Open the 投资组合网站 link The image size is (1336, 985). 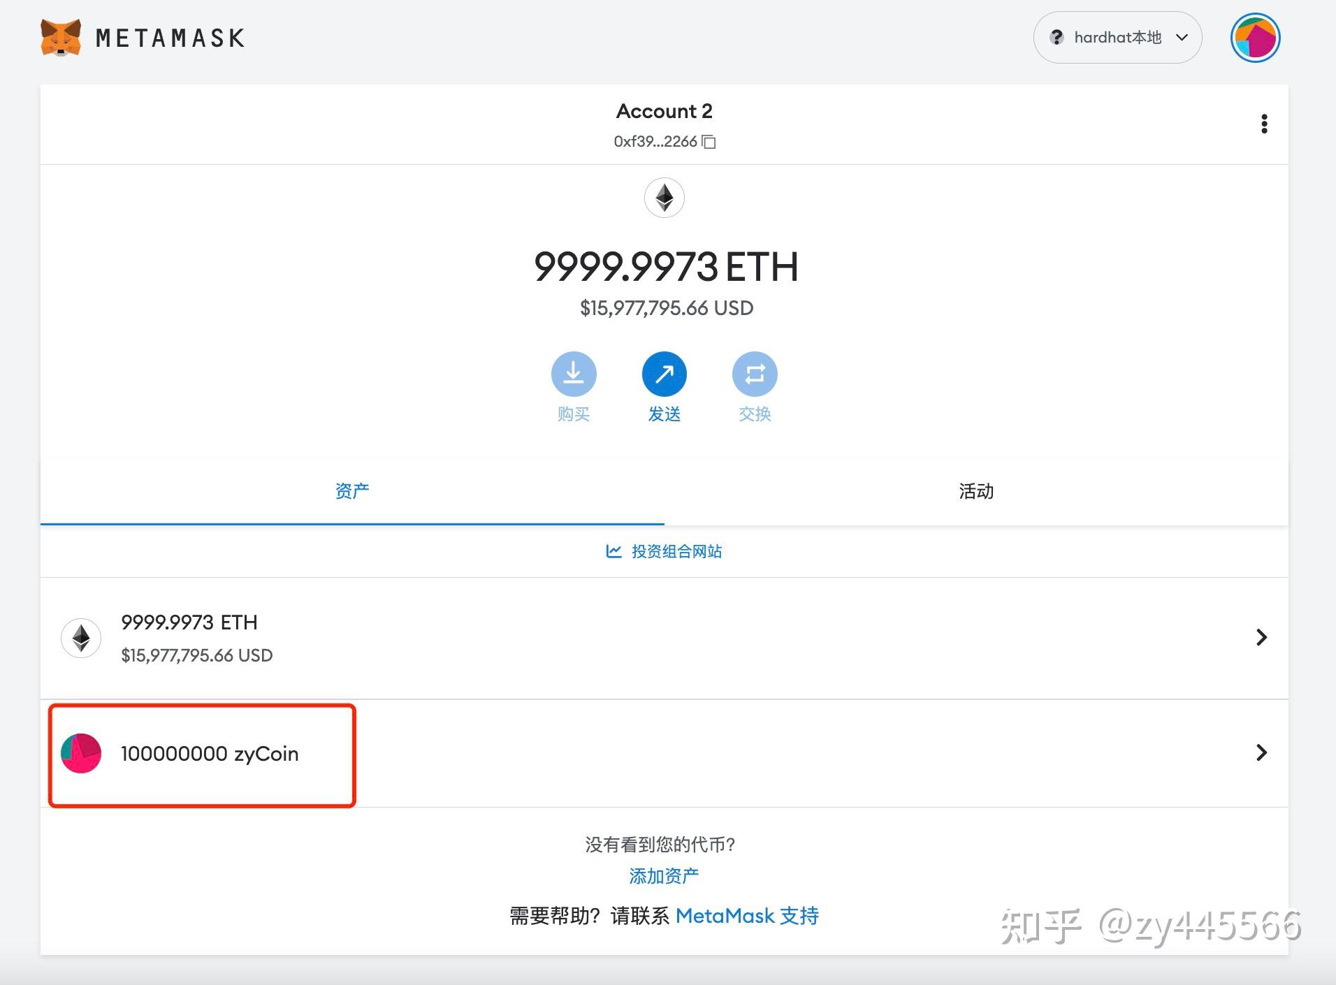pyautogui.click(x=676, y=551)
